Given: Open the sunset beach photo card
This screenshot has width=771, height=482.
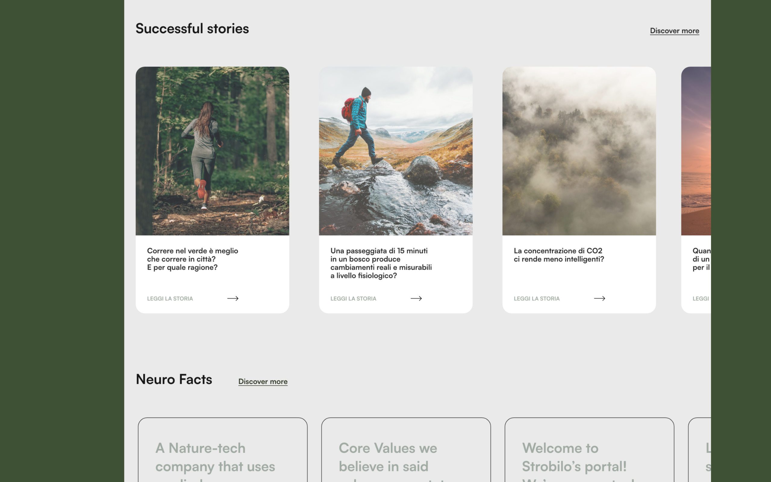Looking at the screenshot, I should (x=696, y=151).
